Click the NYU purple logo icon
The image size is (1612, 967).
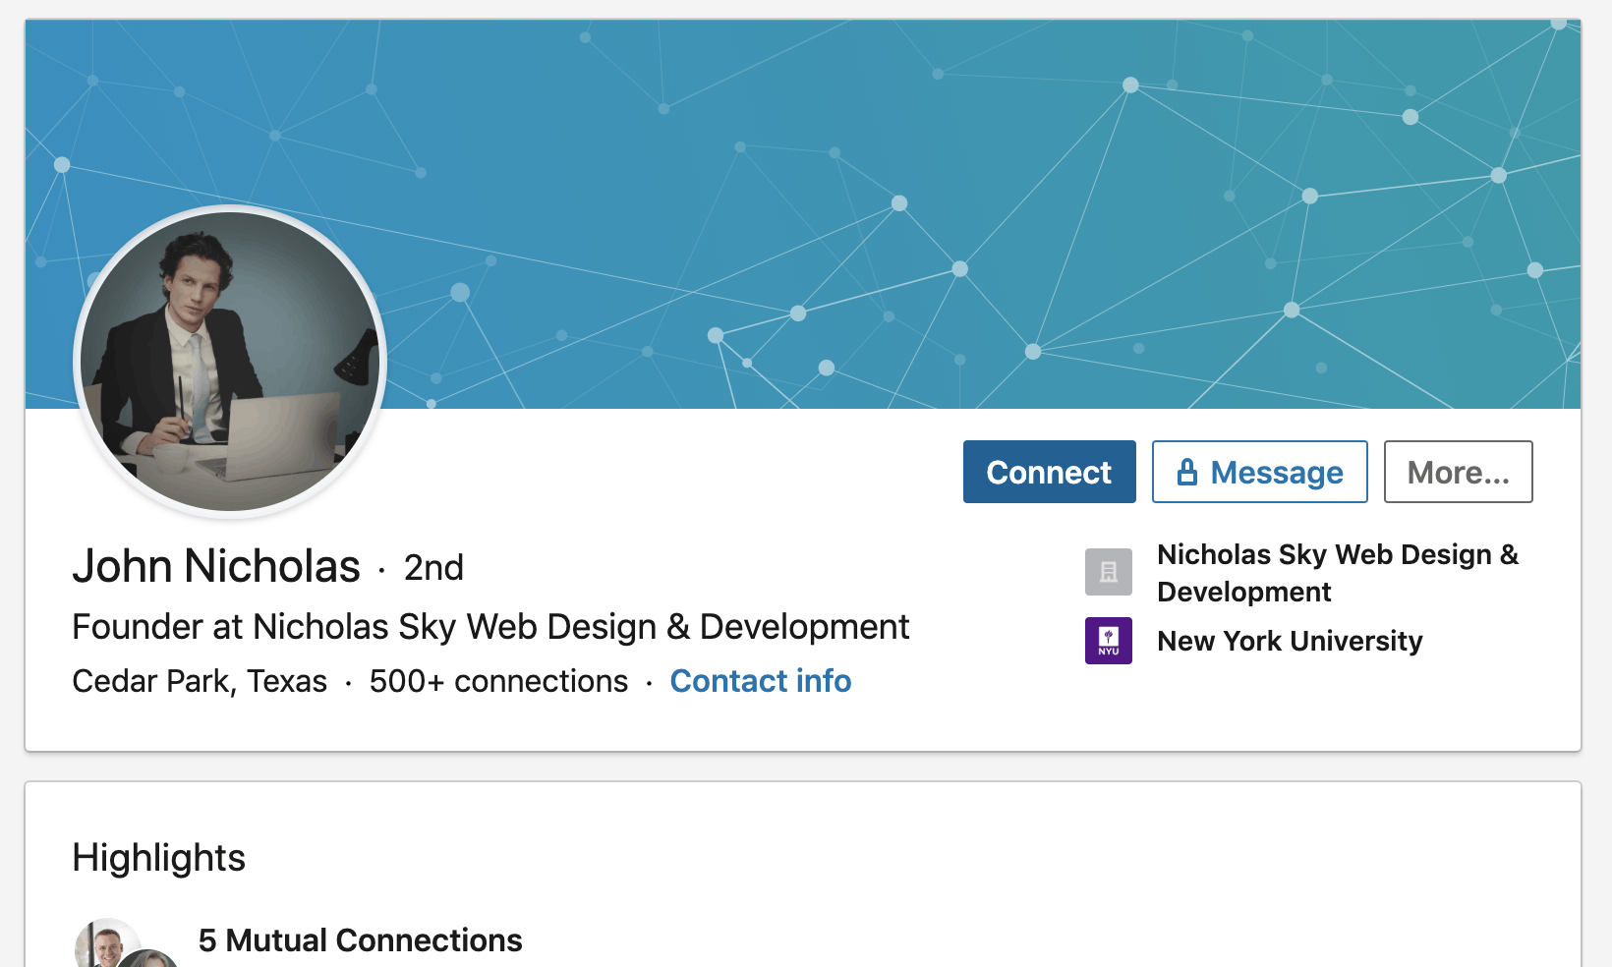pyautogui.click(x=1108, y=641)
